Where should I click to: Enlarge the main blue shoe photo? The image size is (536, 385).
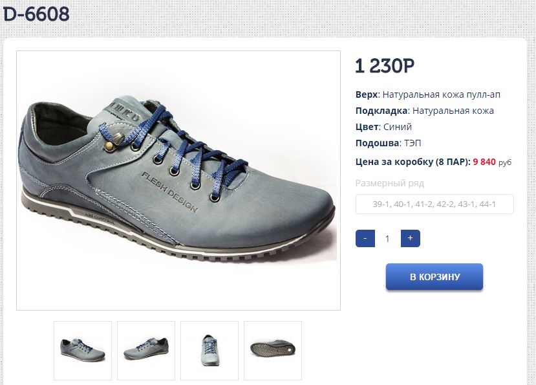(178, 181)
